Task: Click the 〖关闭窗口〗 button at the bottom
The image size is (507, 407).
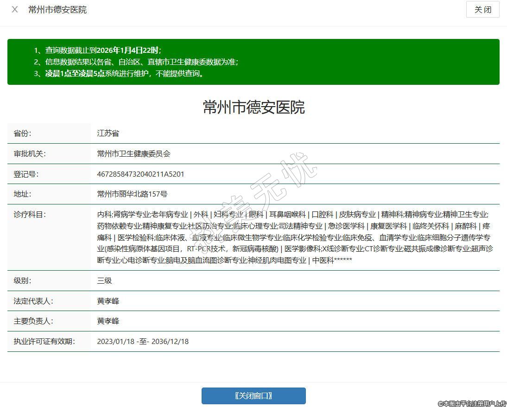Action: (253, 396)
